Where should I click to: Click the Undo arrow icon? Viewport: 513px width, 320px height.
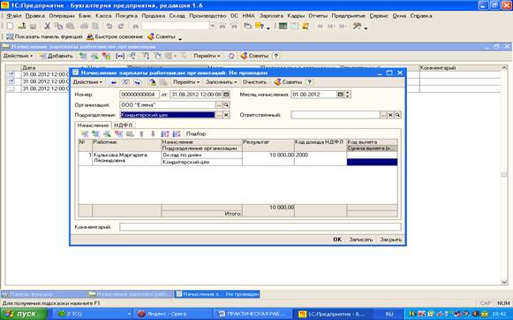109,27
